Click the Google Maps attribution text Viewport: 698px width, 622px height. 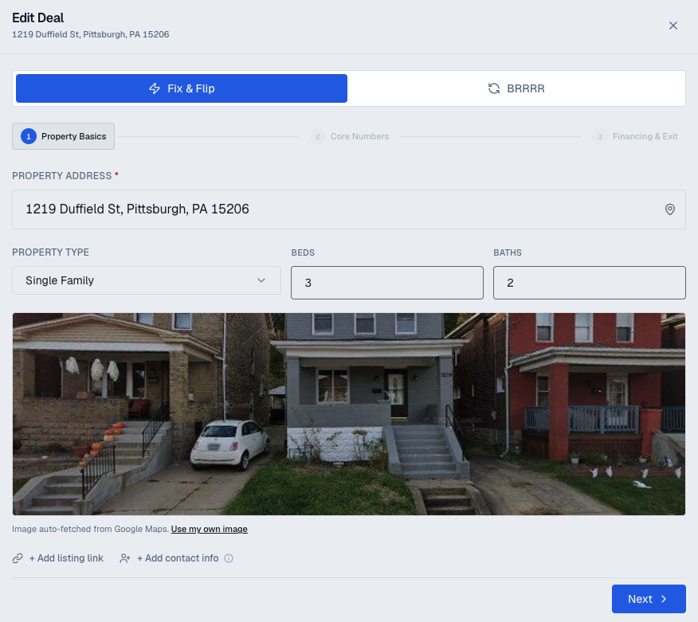[90, 529]
